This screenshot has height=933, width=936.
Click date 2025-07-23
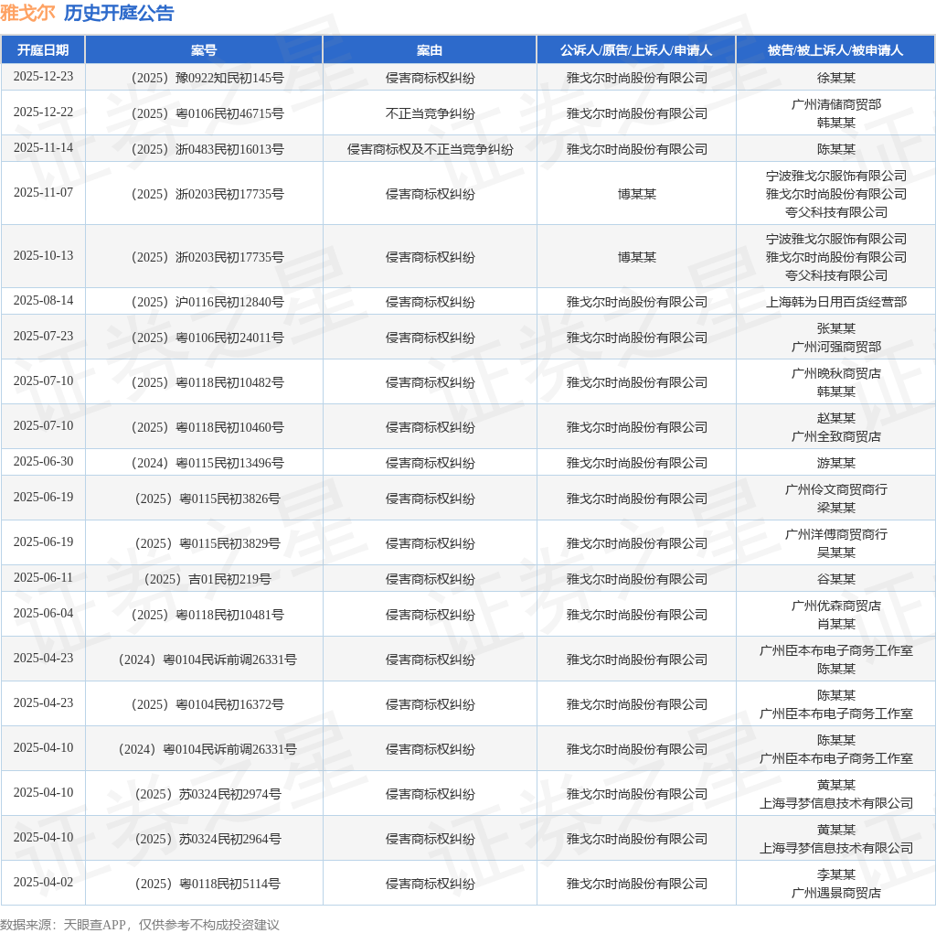pos(43,337)
